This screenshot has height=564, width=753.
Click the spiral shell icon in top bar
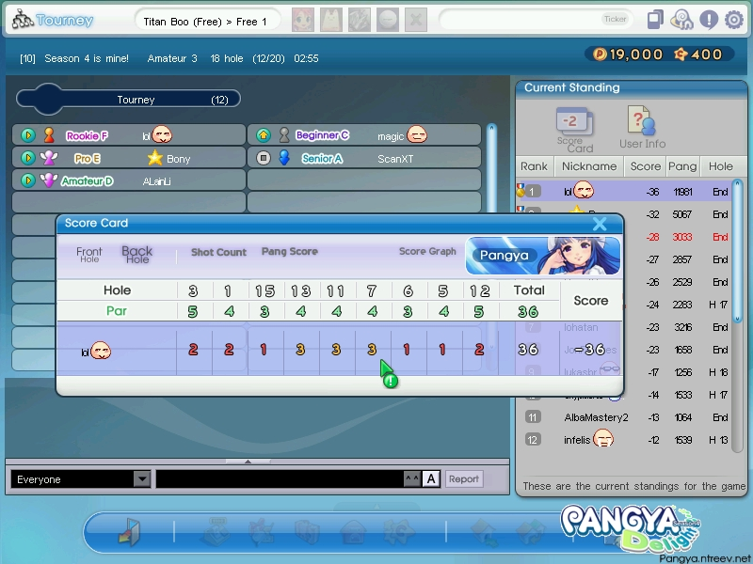point(681,20)
